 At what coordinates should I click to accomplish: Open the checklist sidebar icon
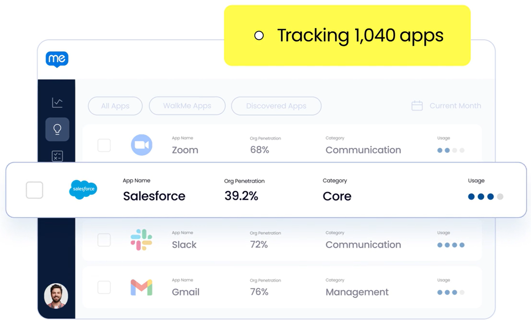click(x=57, y=156)
